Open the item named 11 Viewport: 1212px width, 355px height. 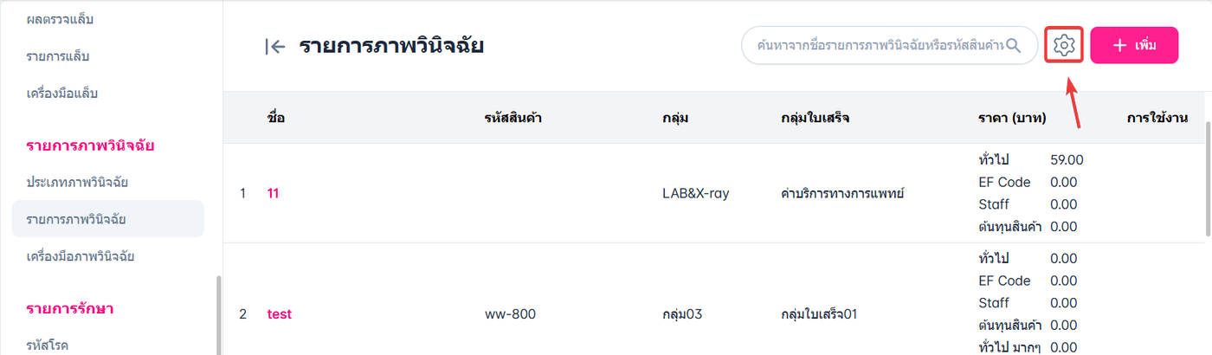click(x=273, y=193)
